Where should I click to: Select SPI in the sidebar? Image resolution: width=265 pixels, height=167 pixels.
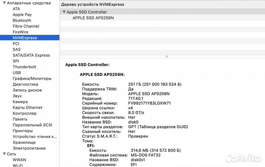coord(16,61)
